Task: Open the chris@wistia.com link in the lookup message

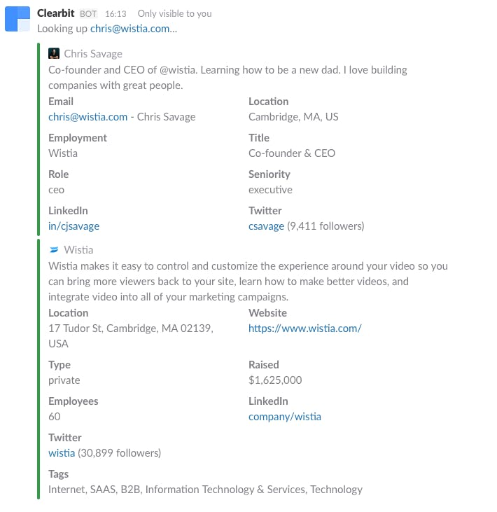Action: (129, 29)
